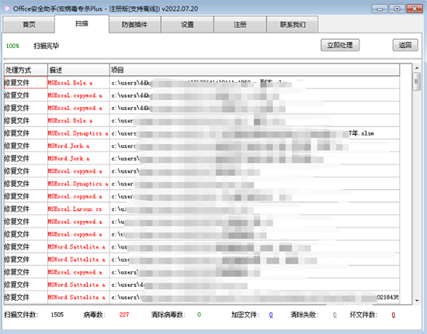The height and width of the screenshot is (334, 427).
Task: Select the last row ending in 0218435
Action: (x=202, y=298)
